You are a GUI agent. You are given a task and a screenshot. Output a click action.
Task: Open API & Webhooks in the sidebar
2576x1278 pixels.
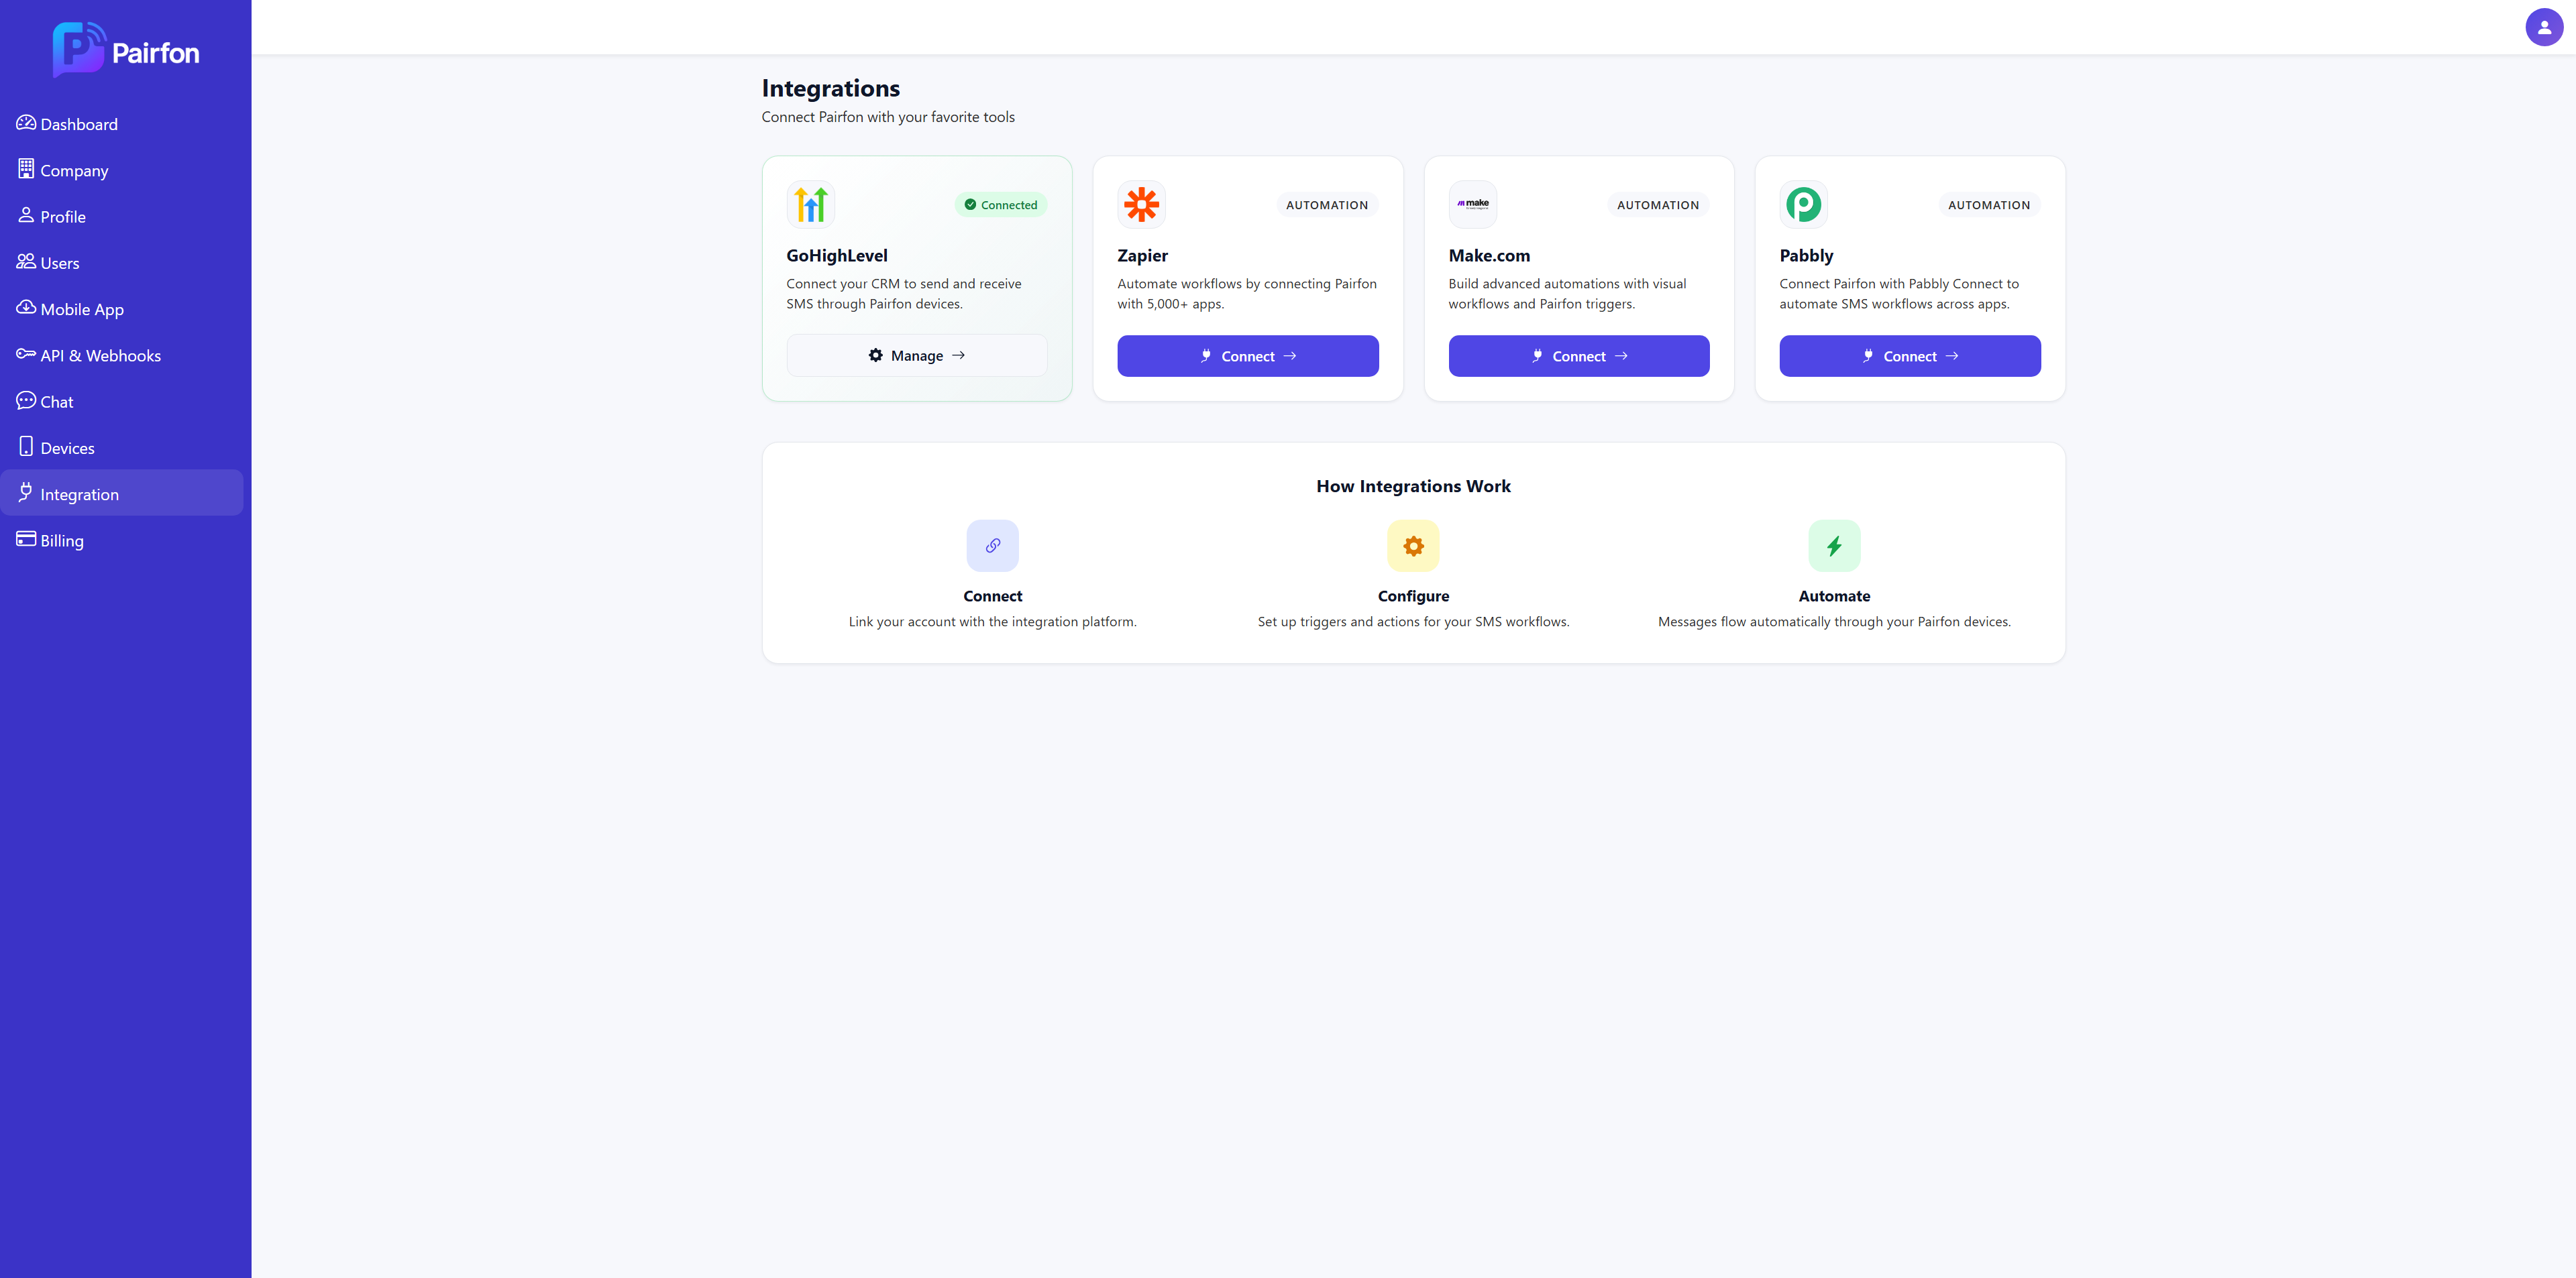tap(100, 356)
